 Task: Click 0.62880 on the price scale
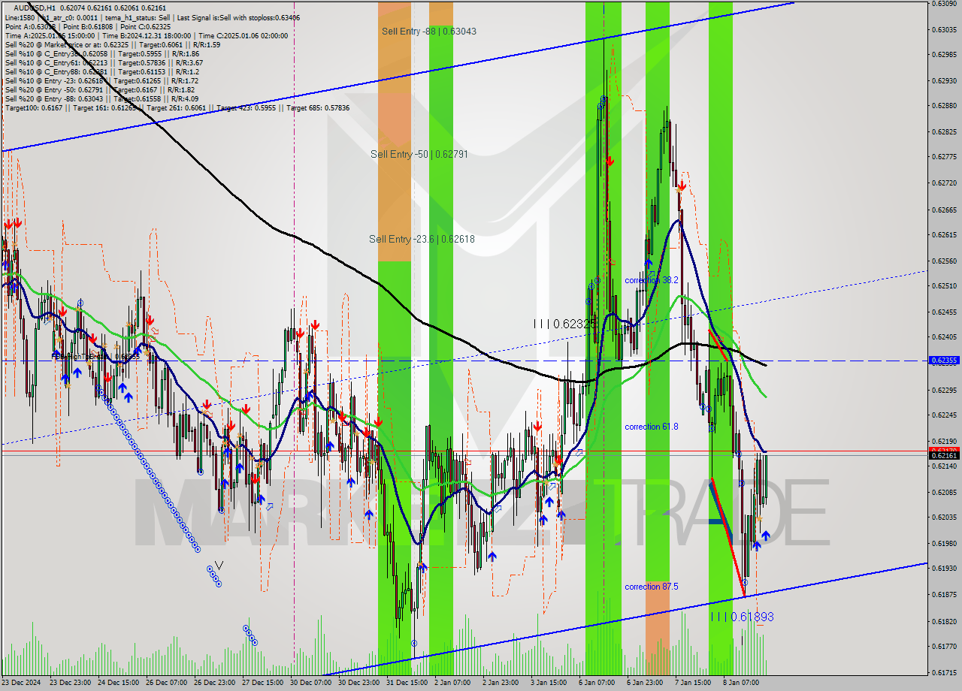point(945,106)
